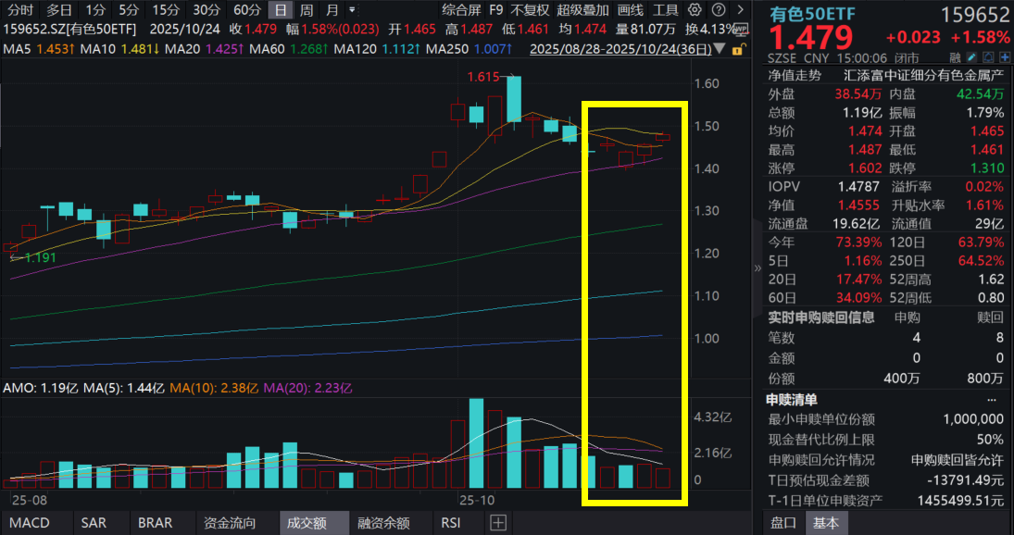
Task: Add 有色50ETF to watchlist via the plus icon
Action: pos(1006,57)
